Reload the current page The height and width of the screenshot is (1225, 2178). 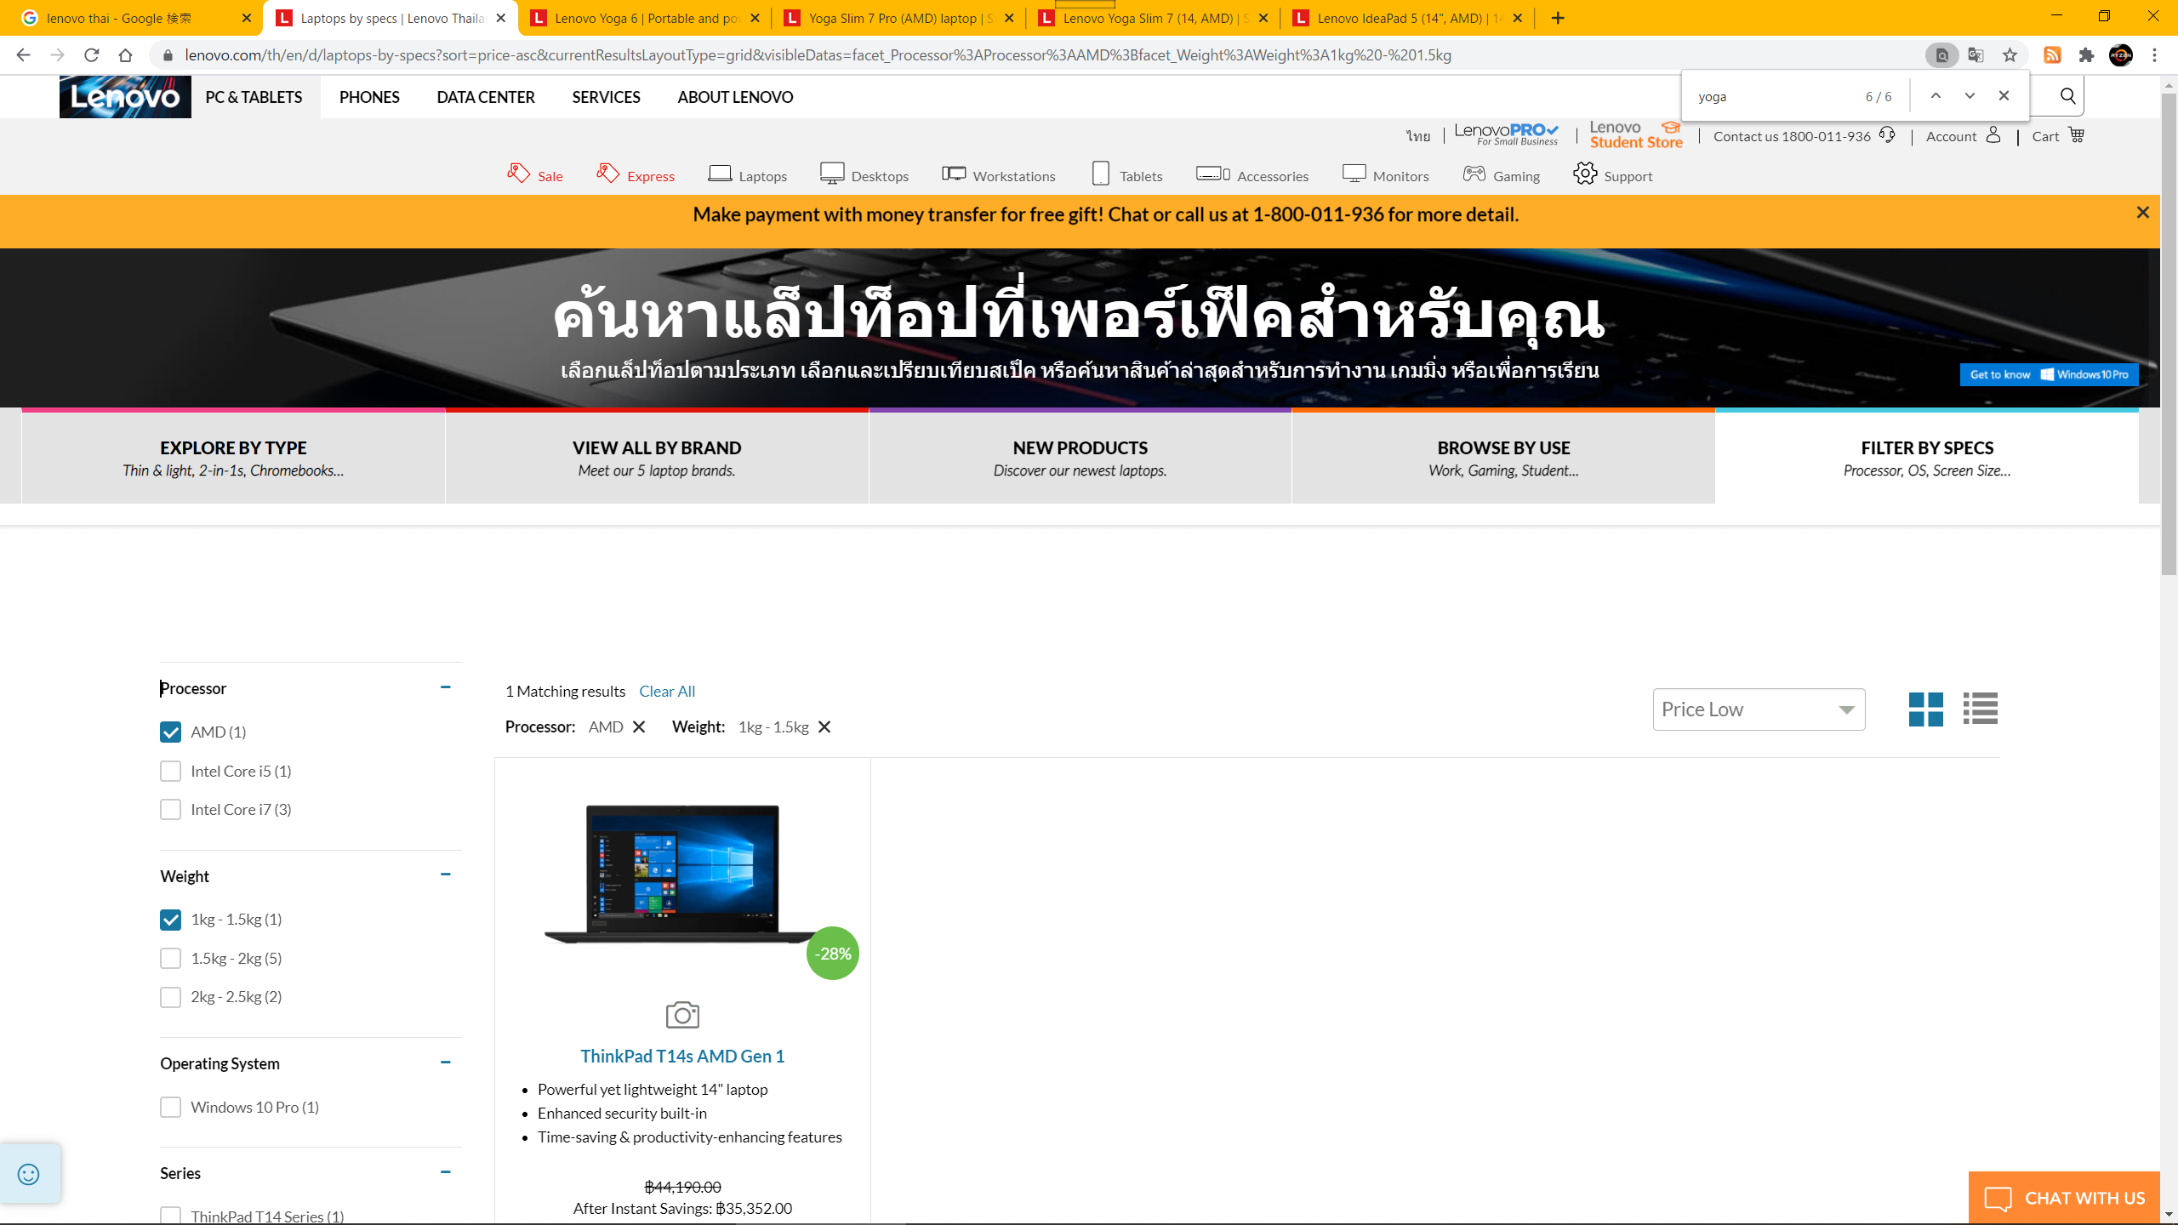(x=92, y=55)
